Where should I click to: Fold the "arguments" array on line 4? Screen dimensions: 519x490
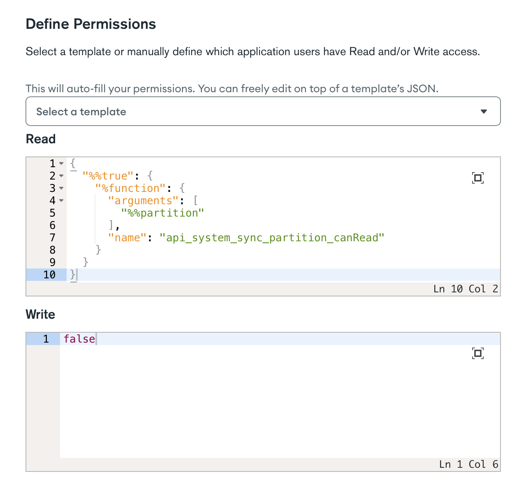pyautogui.click(x=61, y=201)
